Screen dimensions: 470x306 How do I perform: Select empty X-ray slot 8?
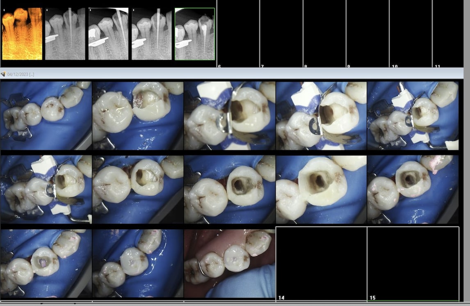[x=324, y=34]
